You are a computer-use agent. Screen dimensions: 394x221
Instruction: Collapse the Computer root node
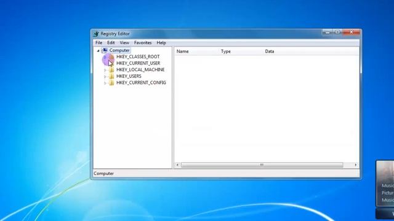click(98, 50)
